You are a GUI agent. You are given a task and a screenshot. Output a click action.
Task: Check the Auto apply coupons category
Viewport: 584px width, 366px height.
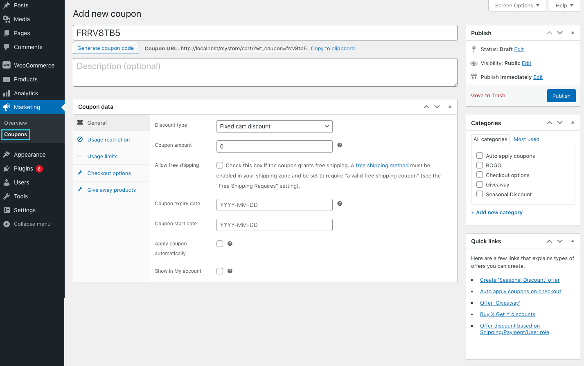click(480, 155)
